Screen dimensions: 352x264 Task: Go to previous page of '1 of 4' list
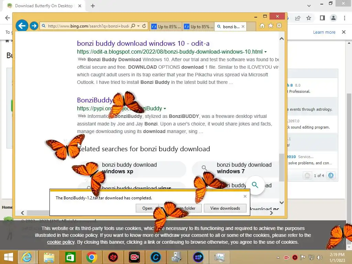point(307,175)
